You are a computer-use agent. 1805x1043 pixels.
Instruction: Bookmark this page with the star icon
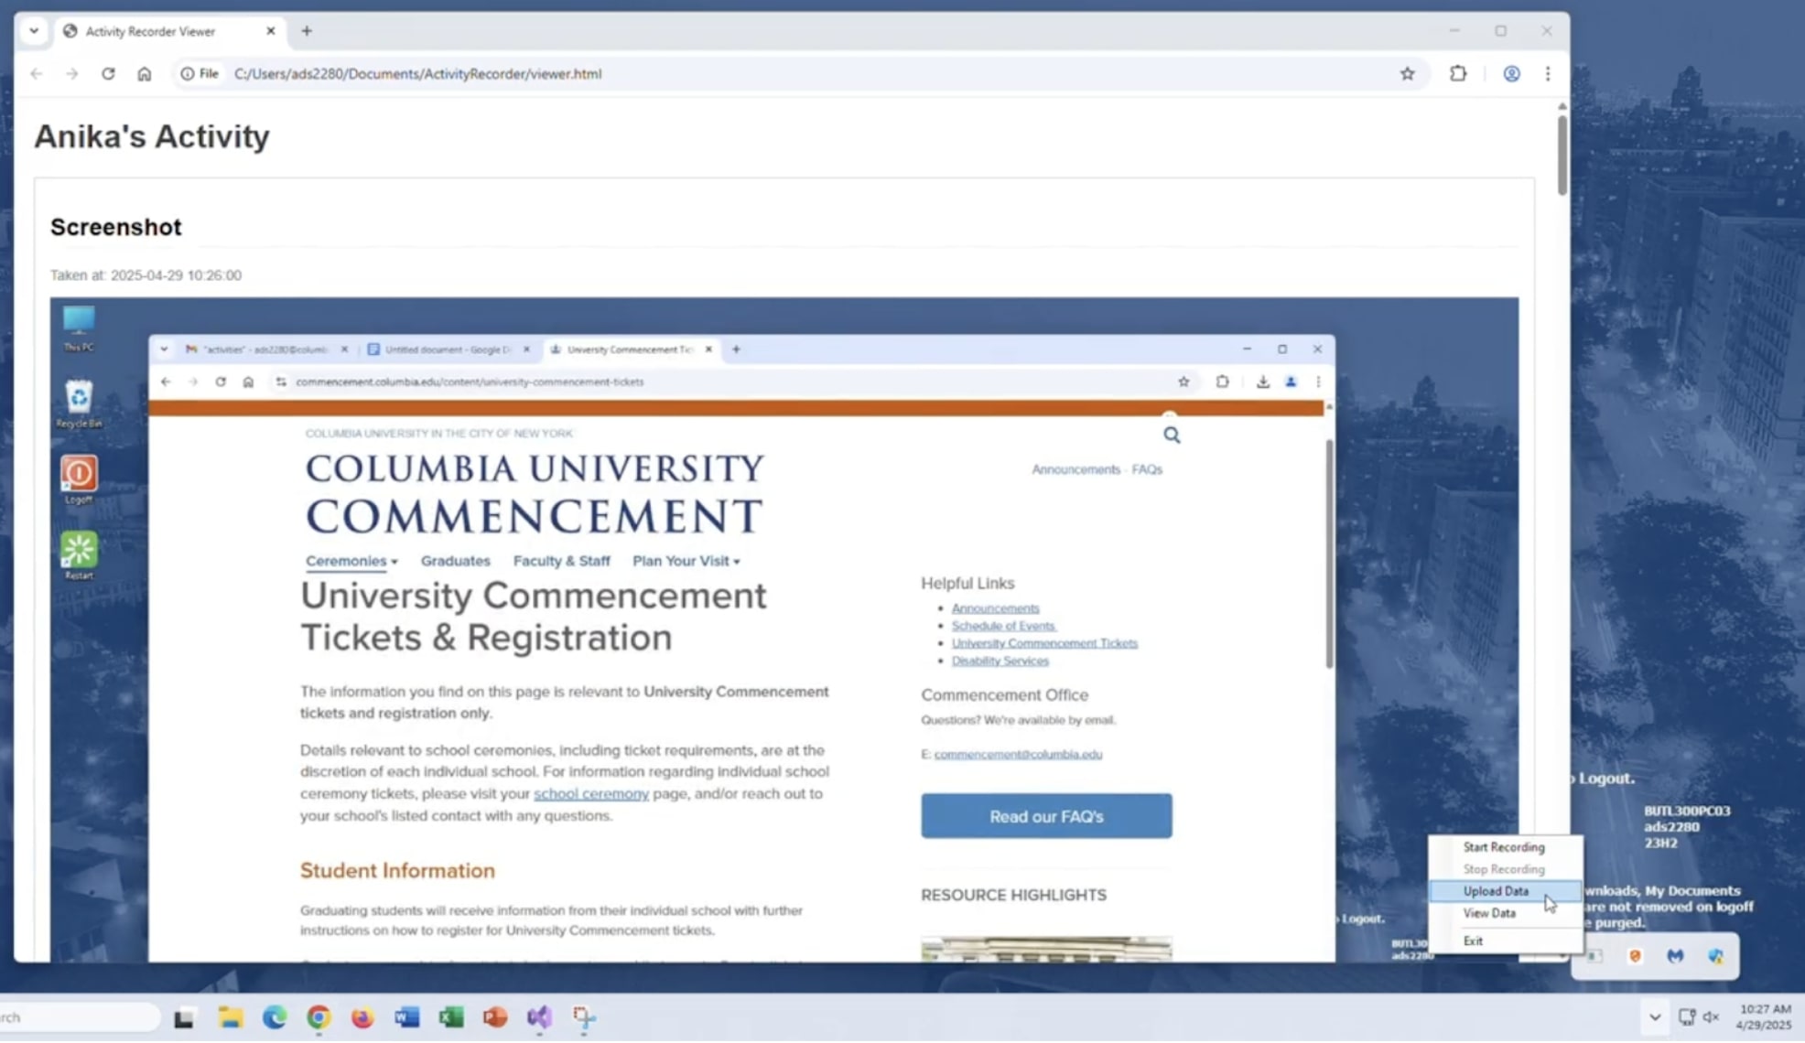[1408, 74]
